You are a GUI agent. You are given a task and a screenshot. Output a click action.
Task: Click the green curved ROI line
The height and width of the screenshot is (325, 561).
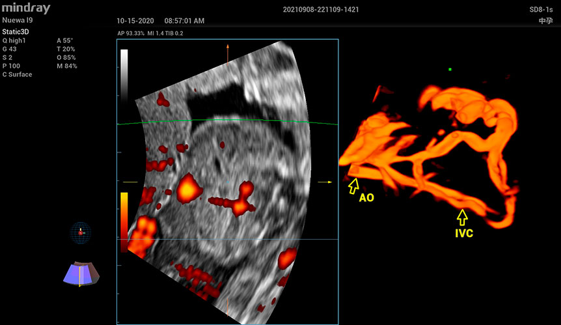228,121
